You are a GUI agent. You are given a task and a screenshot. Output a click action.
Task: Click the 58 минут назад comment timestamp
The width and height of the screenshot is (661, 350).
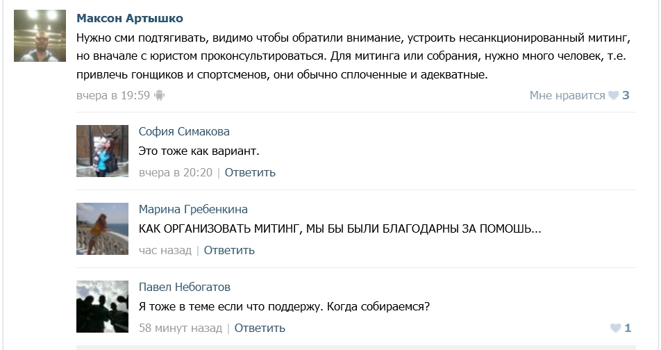click(x=181, y=328)
